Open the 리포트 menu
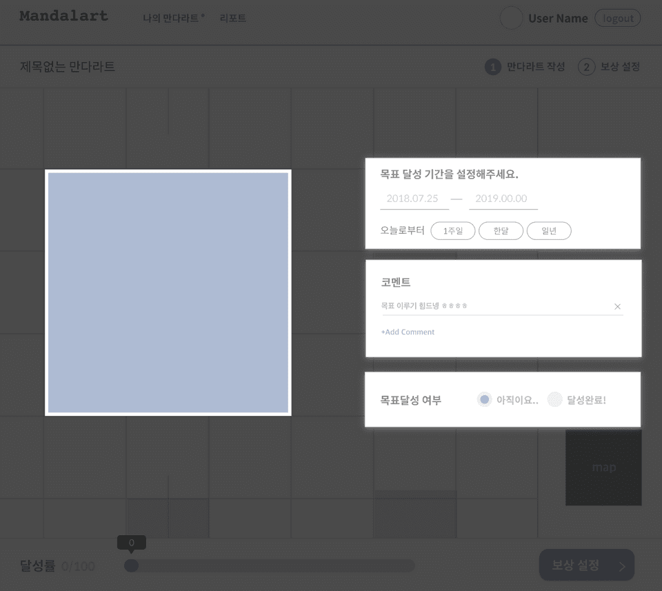662x591 pixels. (x=232, y=19)
